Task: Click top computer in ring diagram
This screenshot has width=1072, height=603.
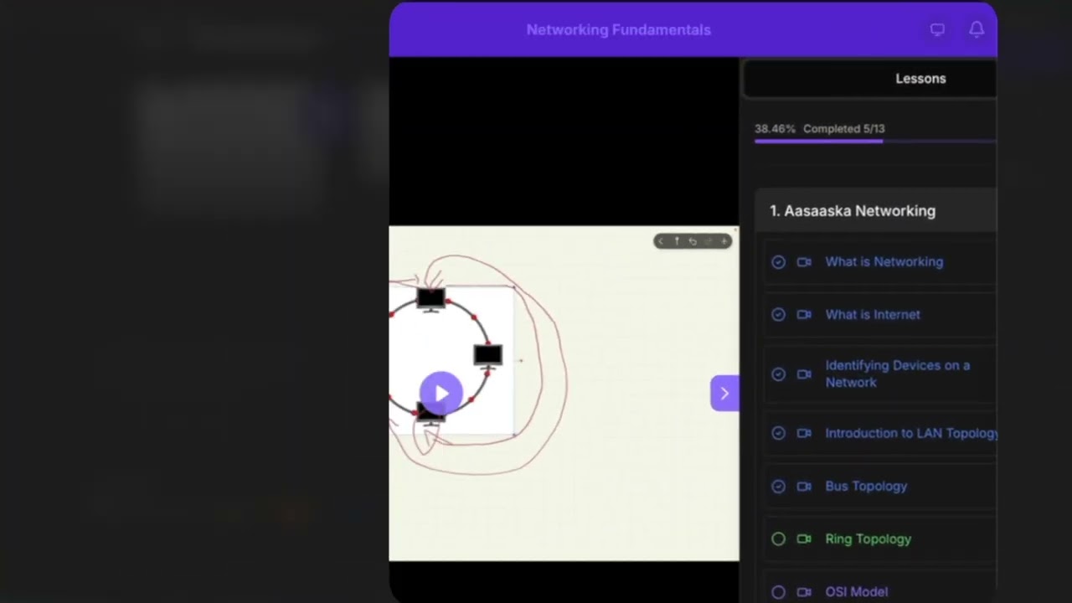Action: pyautogui.click(x=430, y=300)
